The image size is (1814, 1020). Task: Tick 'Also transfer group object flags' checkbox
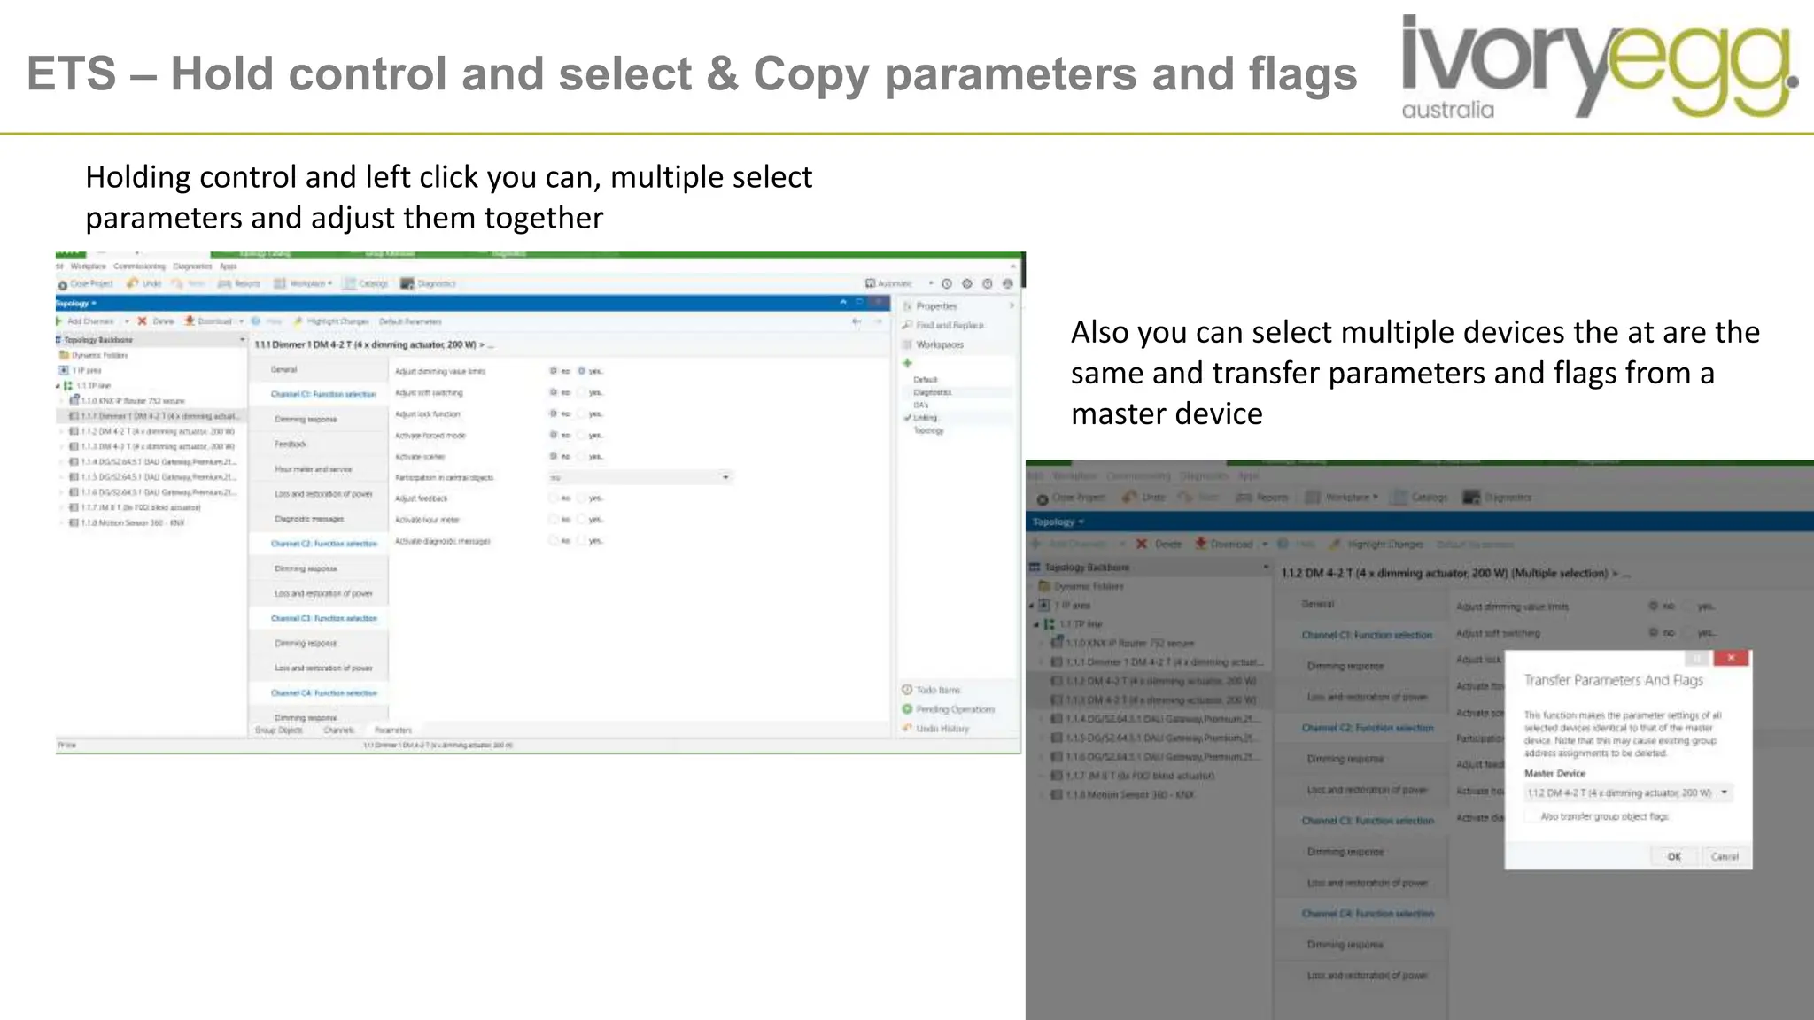(x=1531, y=816)
